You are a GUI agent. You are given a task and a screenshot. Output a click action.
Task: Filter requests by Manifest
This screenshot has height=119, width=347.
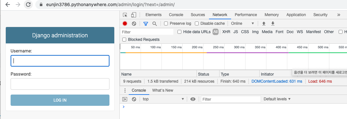tap(313, 32)
